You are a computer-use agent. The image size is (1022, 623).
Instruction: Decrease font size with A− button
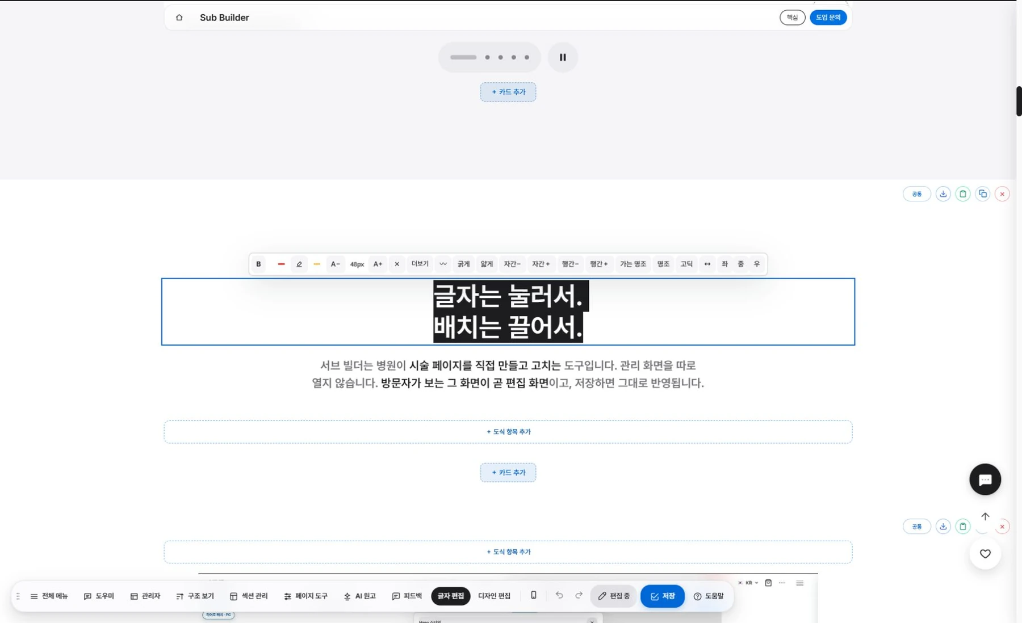[336, 264]
